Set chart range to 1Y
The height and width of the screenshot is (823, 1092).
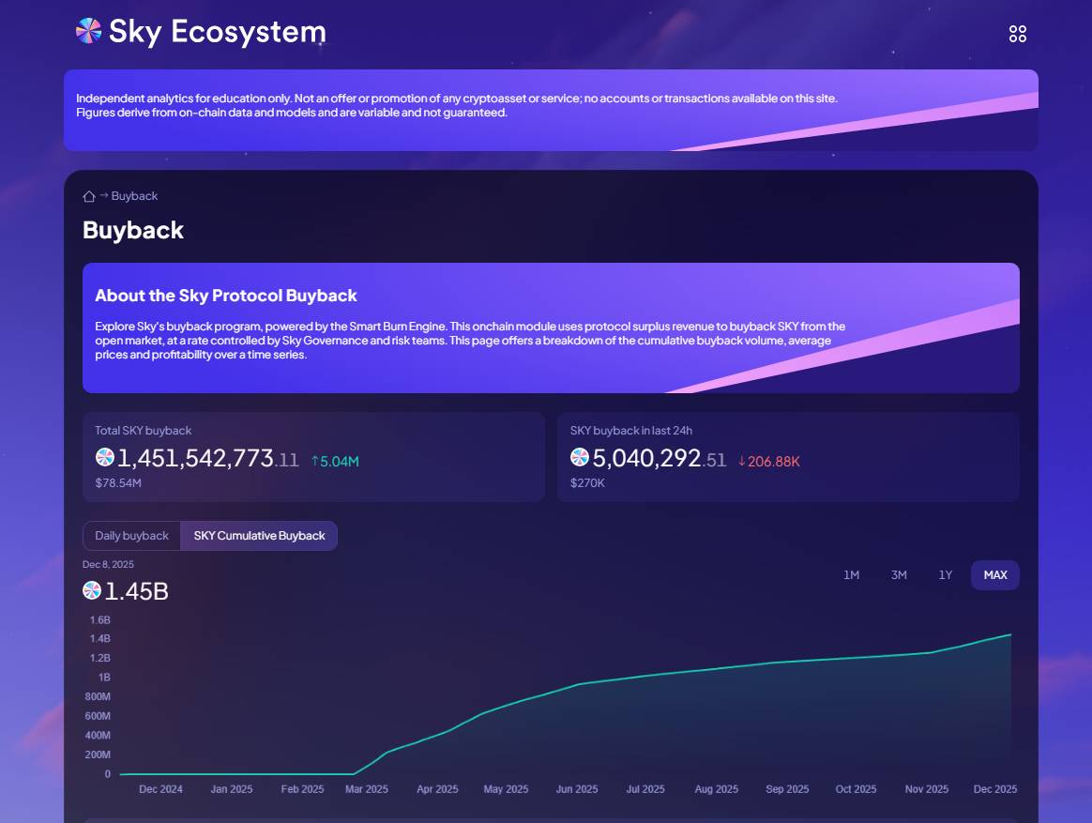click(x=946, y=575)
